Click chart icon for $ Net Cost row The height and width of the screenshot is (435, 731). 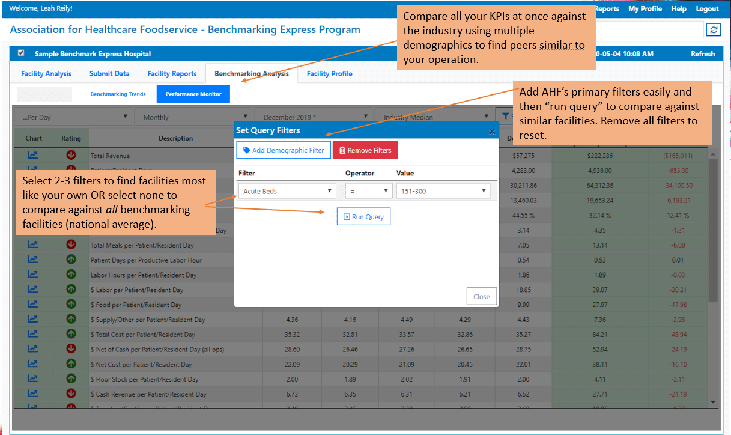[x=33, y=364]
